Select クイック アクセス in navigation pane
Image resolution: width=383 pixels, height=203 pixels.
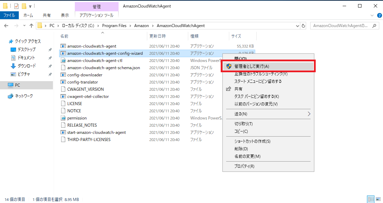(x=28, y=41)
